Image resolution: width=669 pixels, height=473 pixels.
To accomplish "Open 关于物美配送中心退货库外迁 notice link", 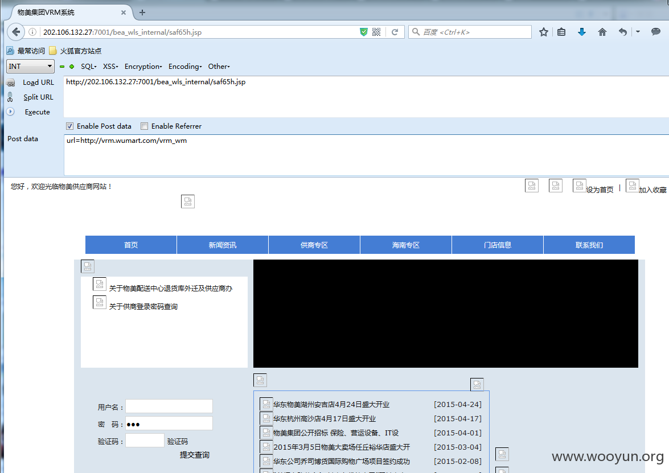I will click(171, 289).
